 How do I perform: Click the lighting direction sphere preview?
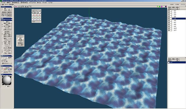pos(7,80)
